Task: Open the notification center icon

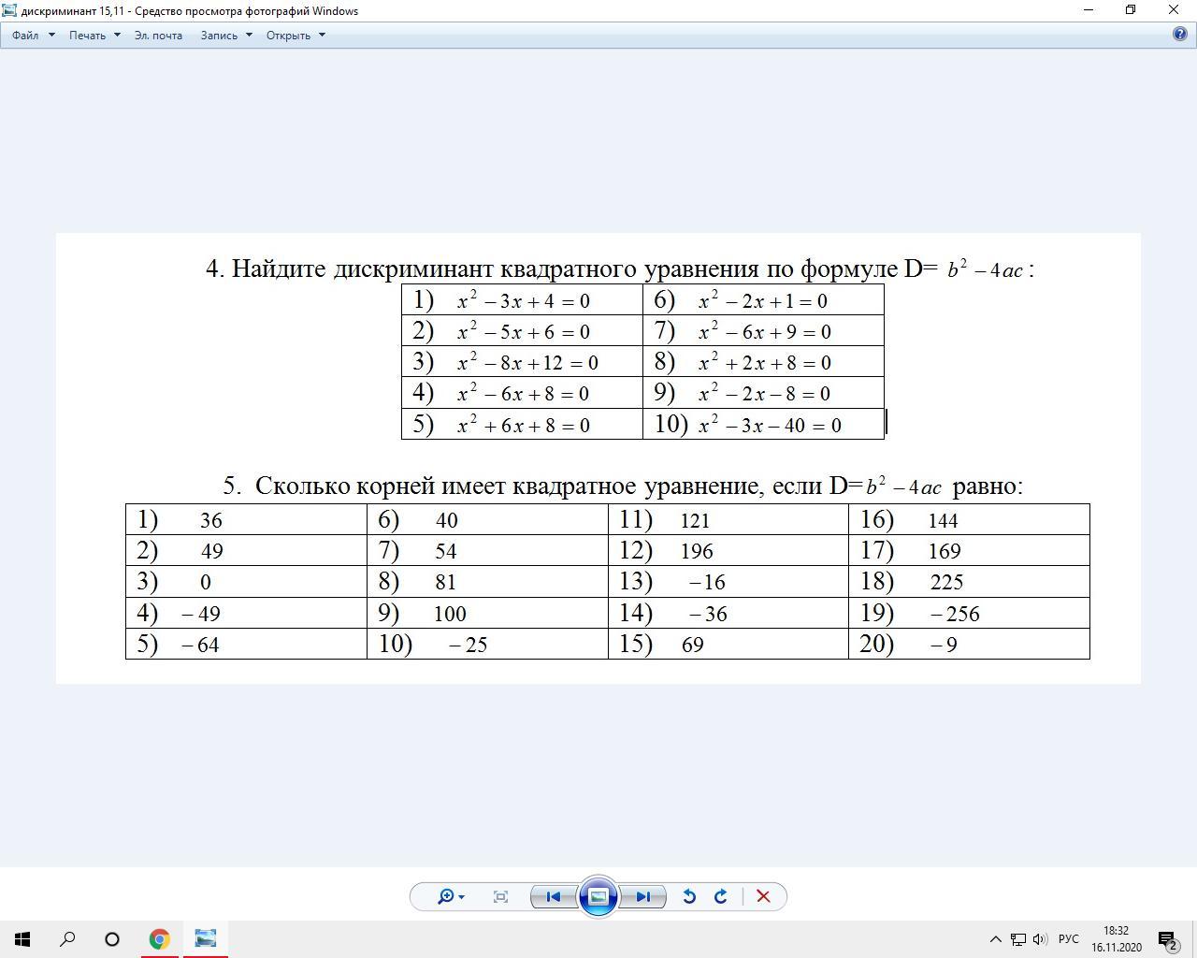Action: coord(1167,939)
